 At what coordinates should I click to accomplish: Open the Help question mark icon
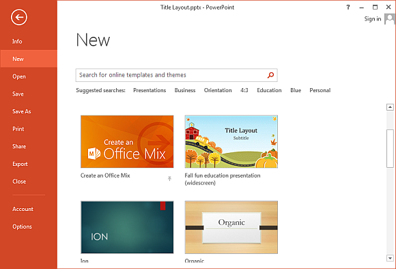348,7
